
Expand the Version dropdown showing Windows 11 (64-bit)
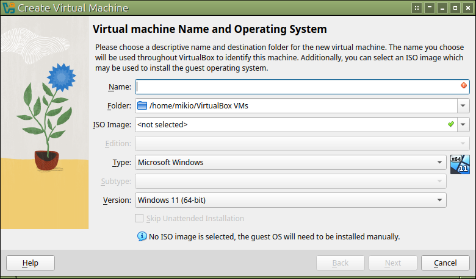[439, 200]
